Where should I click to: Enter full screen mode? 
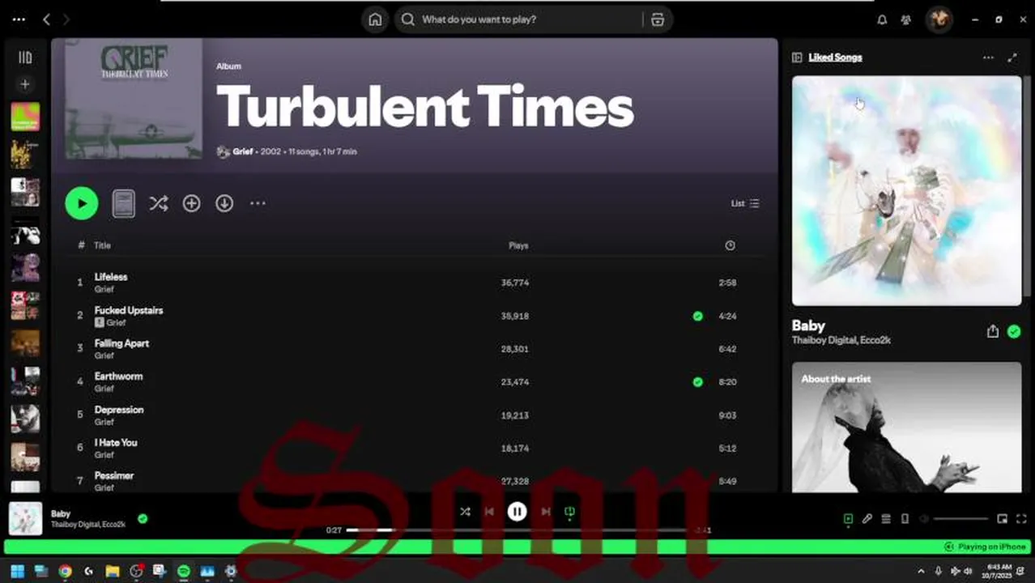coord(1021,519)
